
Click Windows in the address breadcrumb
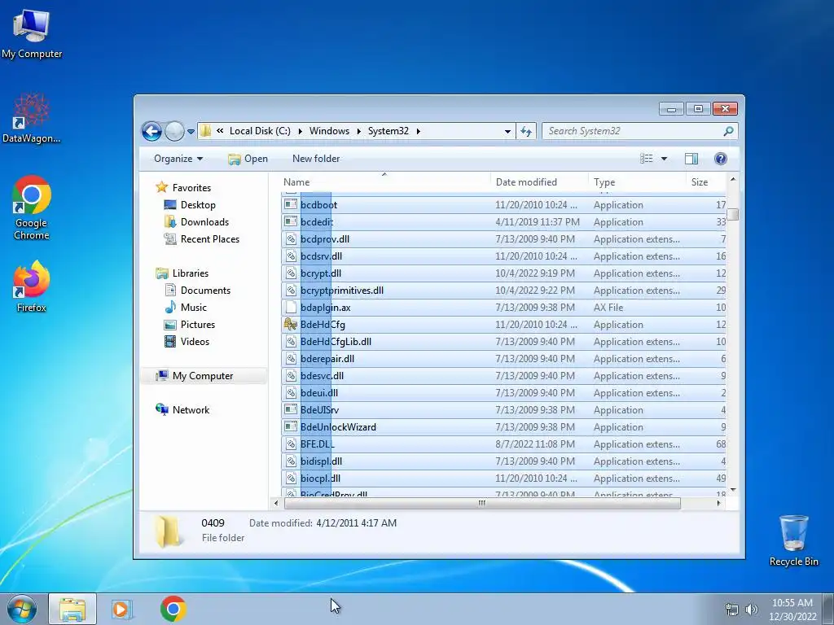coord(329,131)
